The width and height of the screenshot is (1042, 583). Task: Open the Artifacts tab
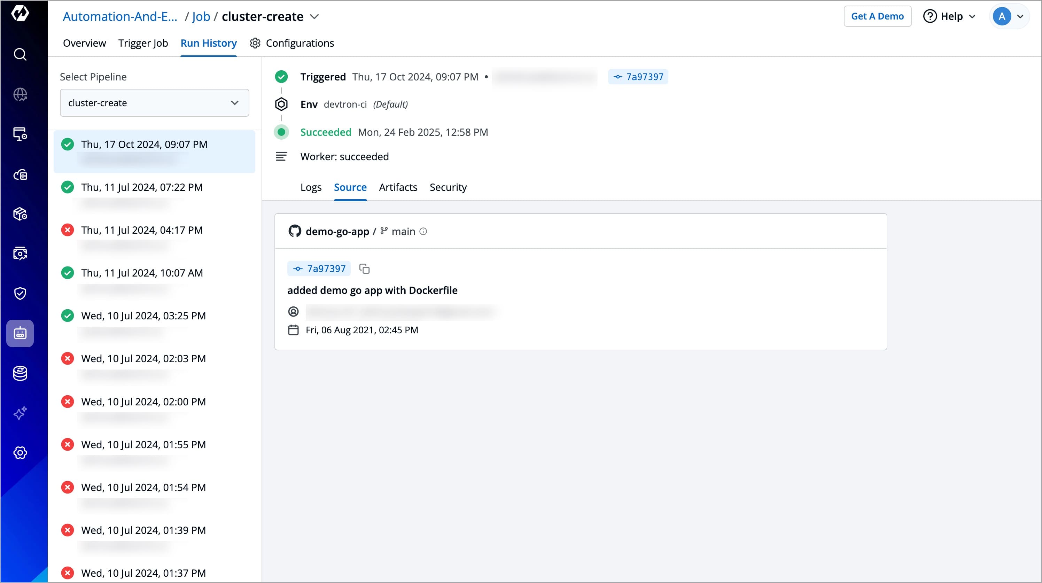398,187
